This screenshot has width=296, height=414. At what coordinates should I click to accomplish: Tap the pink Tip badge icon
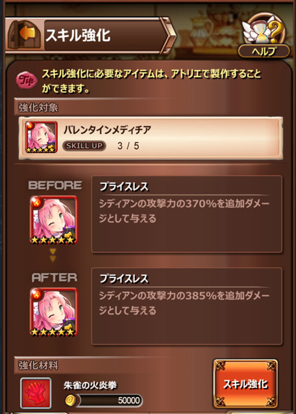pos(27,80)
